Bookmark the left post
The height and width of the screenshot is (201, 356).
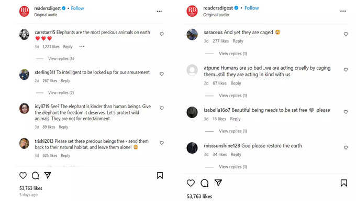click(x=160, y=175)
